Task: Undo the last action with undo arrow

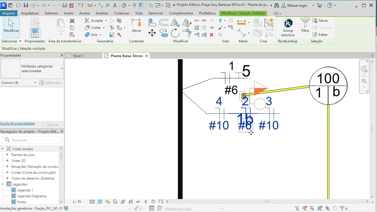Action: [44, 5]
